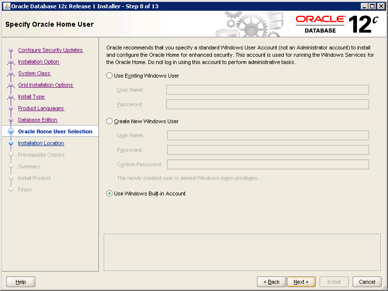This screenshot has width=388, height=291.
Task: Go to Installation Option step
Action: pyautogui.click(x=39, y=62)
